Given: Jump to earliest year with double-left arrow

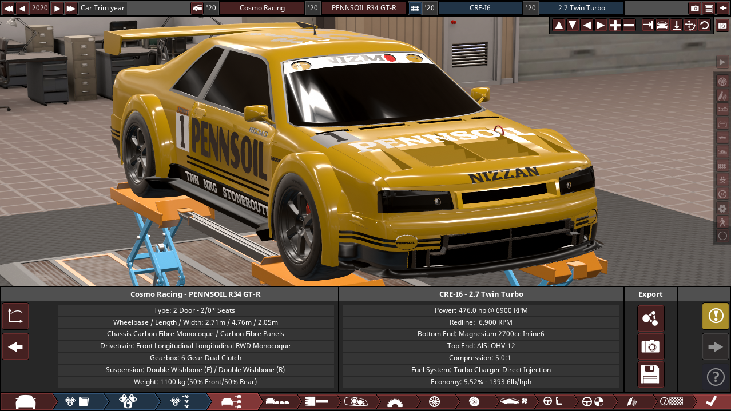Looking at the screenshot, I should [8, 8].
